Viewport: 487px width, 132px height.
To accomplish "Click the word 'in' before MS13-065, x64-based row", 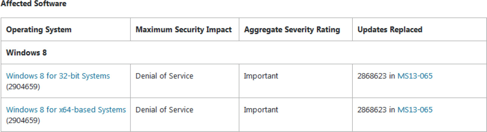I will [x=392, y=110].
